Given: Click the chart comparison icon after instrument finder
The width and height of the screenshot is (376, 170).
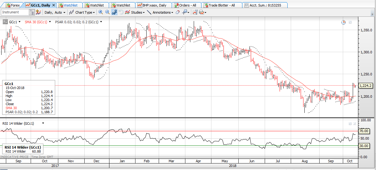Looking at the screenshot, I should (38, 12).
